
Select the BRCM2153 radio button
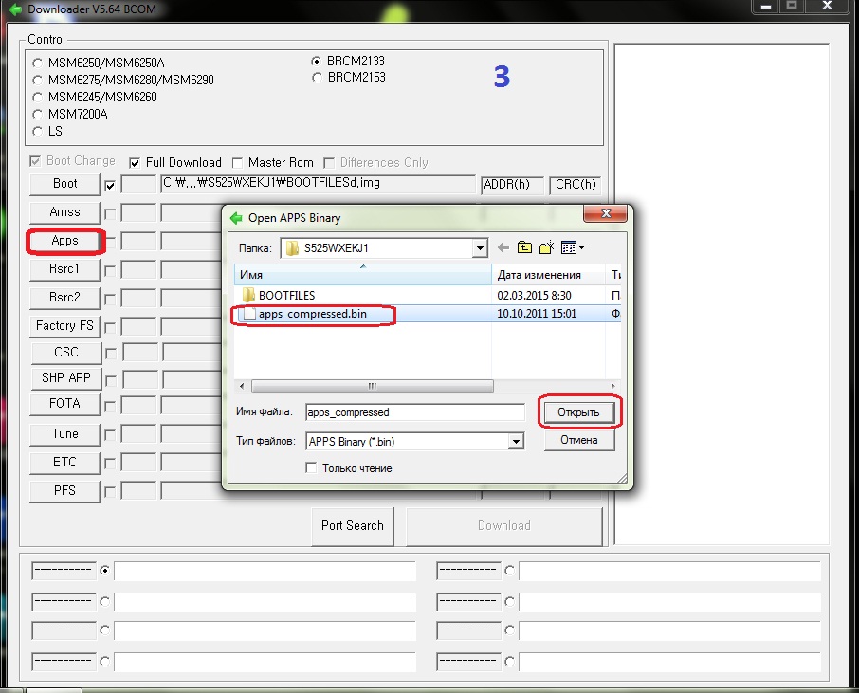tap(317, 78)
